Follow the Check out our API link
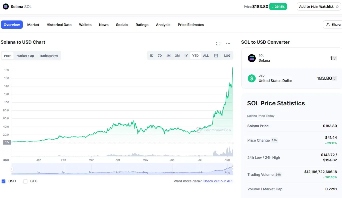The width and height of the screenshot is (342, 198). click(x=217, y=181)
